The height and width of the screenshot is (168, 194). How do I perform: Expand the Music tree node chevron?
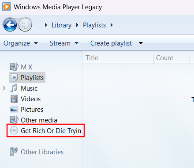point(4,88)
